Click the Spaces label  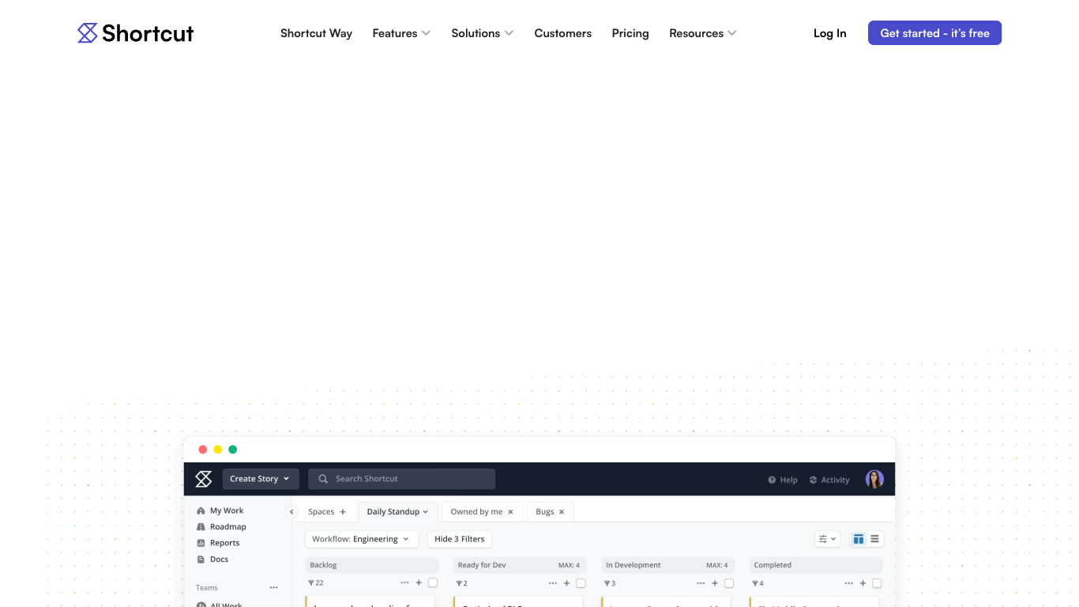coord(321,512)
